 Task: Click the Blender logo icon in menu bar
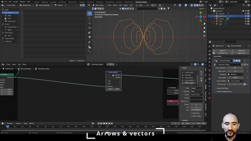2,2
